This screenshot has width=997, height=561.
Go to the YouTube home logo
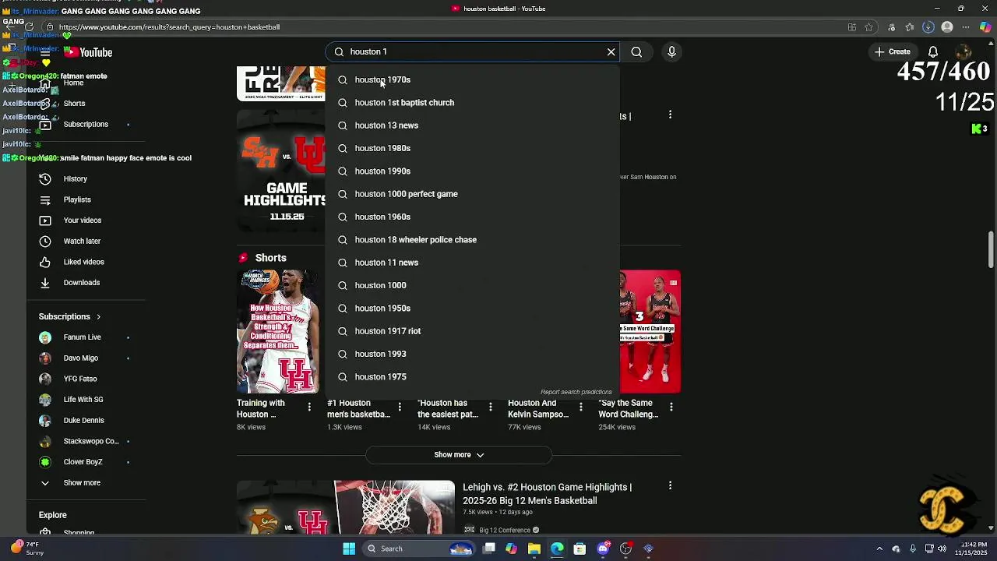88,52
